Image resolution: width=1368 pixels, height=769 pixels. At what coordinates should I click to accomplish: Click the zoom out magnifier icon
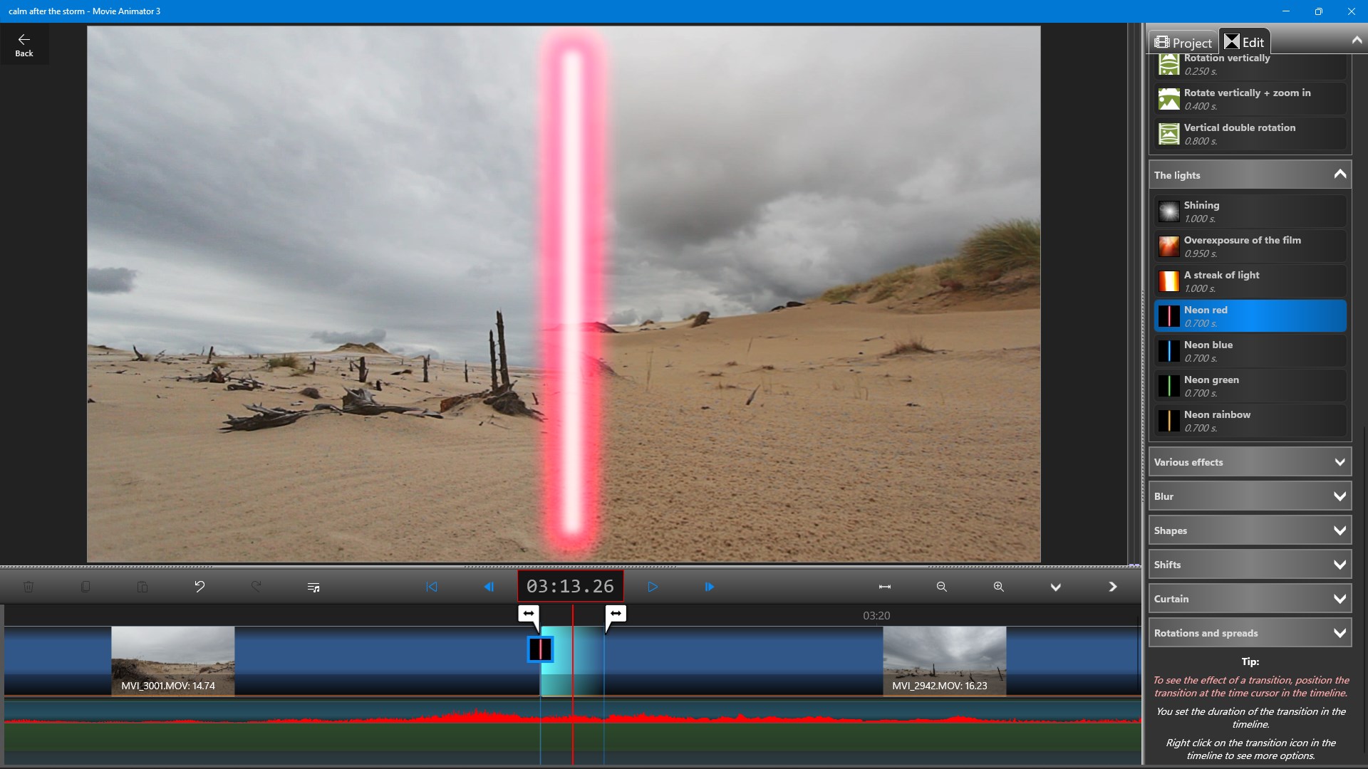(x=942, y=587)
